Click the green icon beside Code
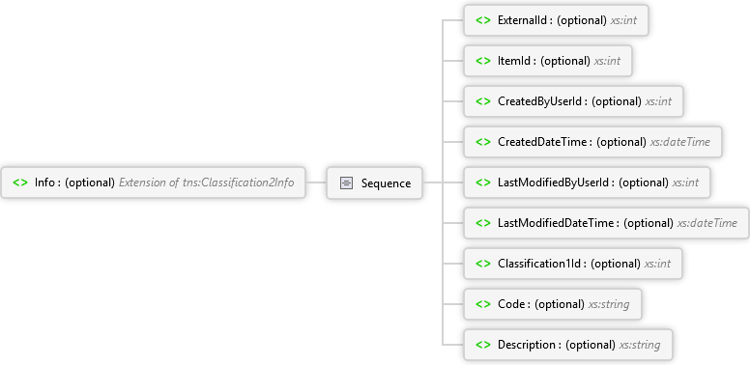Image resolution: width=750 pixels, height=365 pixels. coord(483,304)
